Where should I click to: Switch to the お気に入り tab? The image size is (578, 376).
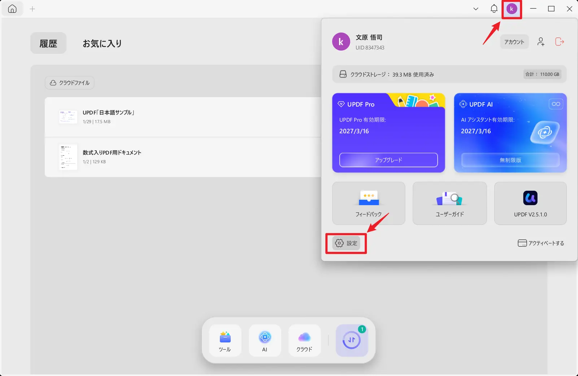tap(102, 43)
